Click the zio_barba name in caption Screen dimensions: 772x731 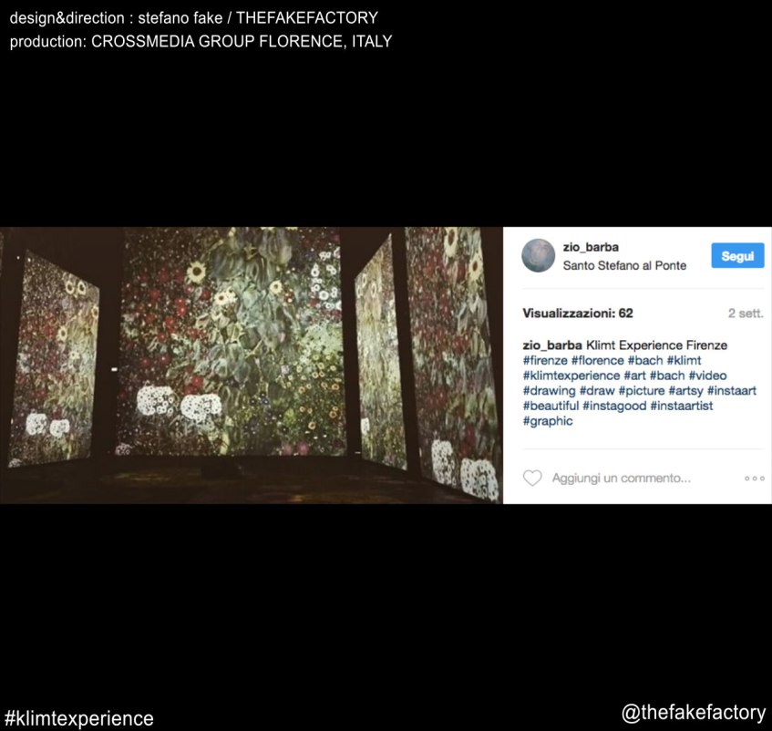click(x=552, y=345)
